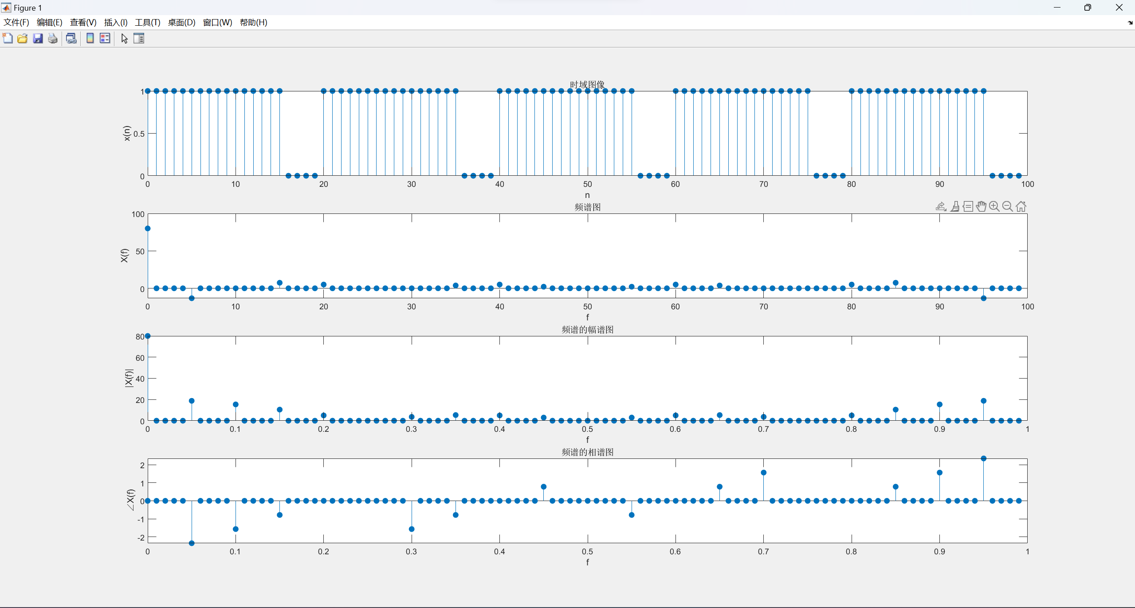Insert a colorbar from the toolbar
Image resolution: width=1135 pixels, height=608 pixels.
tap(90, 39)
